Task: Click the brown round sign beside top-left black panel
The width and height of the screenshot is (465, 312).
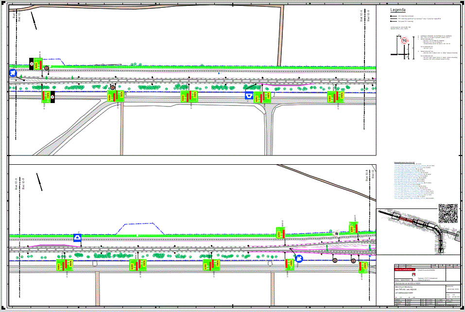Action: click(46, 69)
